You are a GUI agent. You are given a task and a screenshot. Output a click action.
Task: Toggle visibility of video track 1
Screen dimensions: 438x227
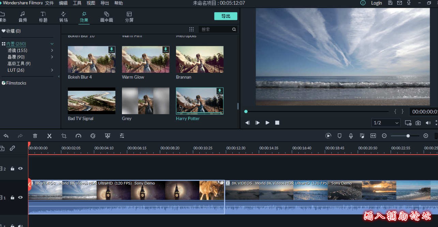coord(20,197)
